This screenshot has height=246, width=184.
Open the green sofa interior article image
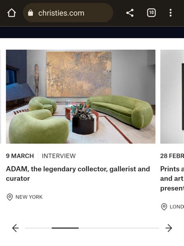pyautogui.click(x=81, y=97)
